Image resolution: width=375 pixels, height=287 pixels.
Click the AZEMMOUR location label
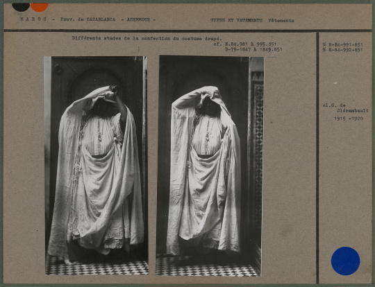tap(139, 19)
